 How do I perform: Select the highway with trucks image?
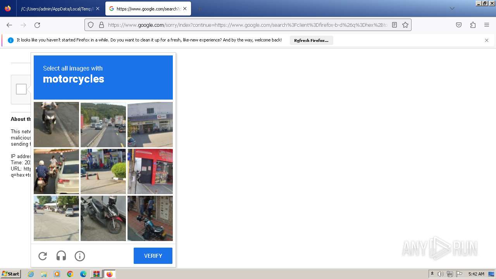point(103,124)
